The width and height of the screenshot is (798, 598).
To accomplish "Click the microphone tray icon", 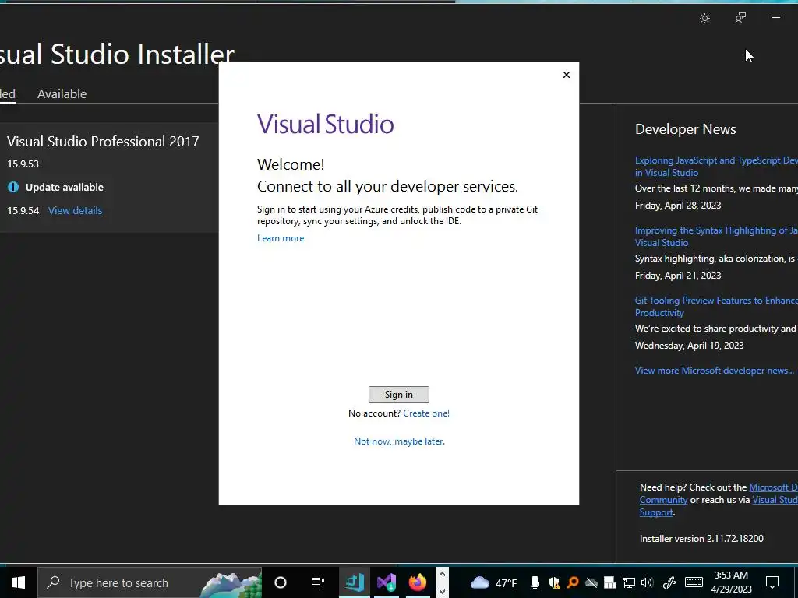I will [x=535, y=582].
